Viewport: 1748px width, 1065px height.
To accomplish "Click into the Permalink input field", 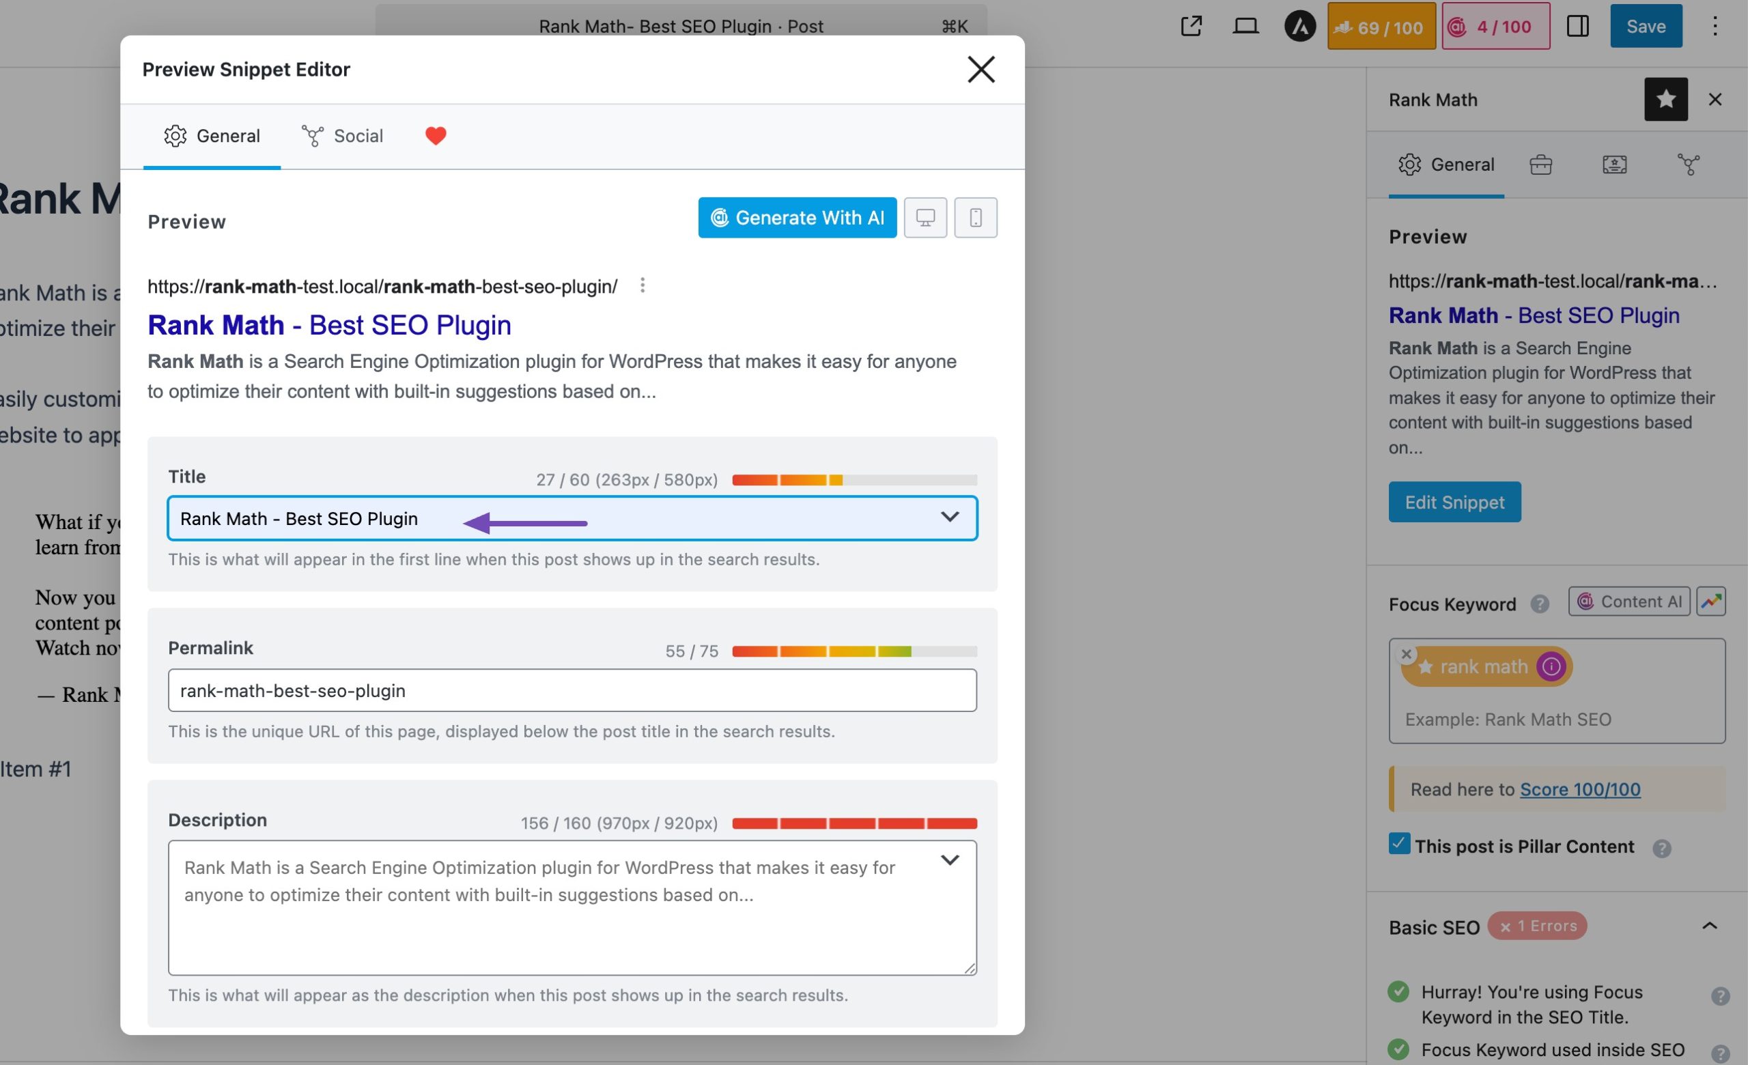I will click(x=572, y=691).
